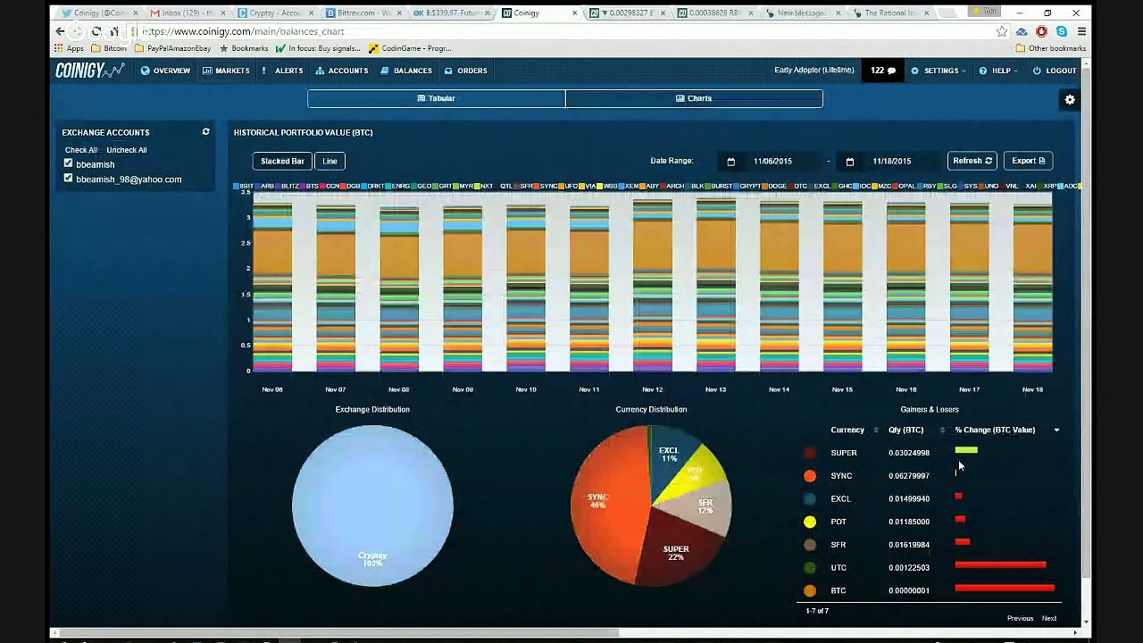Switch to the Tabular tab
Image resolution: width=1143 pixels, height=643 pixels.
(x=437, y=98)
